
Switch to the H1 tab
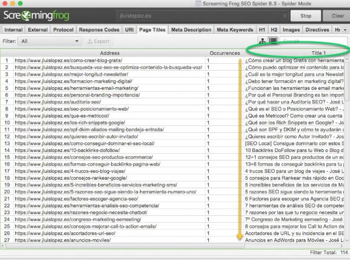tap(262, 30)
